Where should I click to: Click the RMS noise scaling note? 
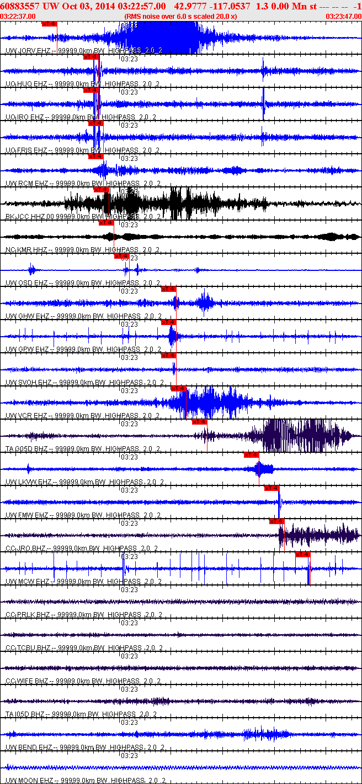tap(181, 16)
